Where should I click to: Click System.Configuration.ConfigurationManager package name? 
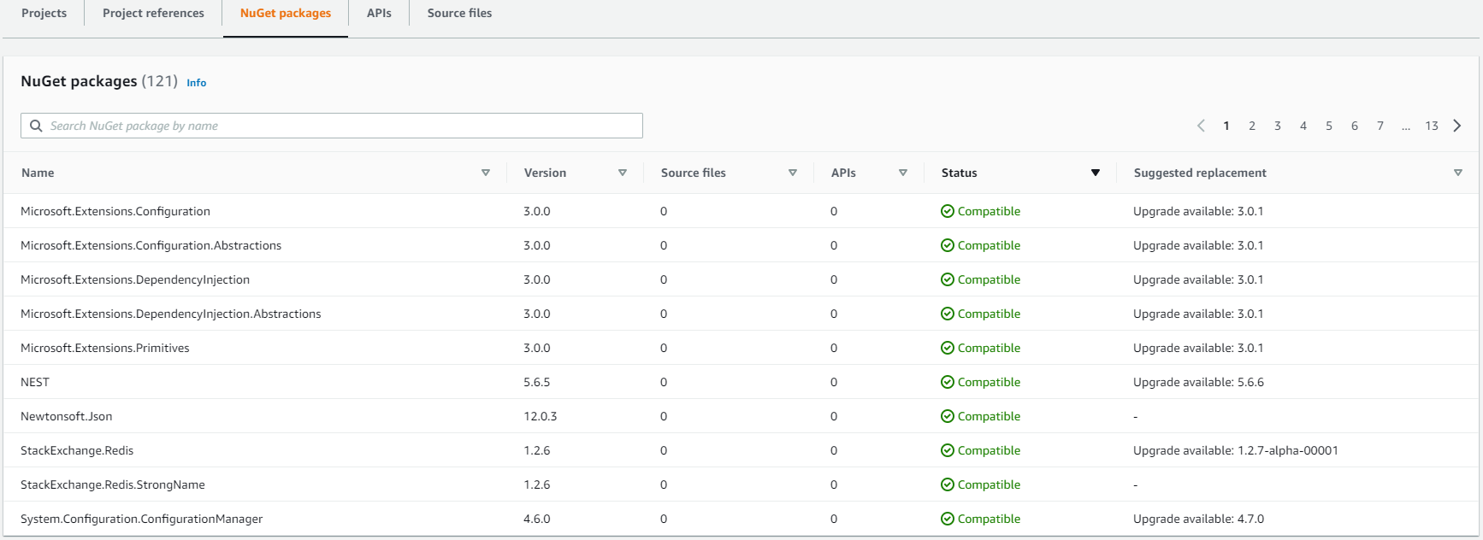tap(142, 519)
